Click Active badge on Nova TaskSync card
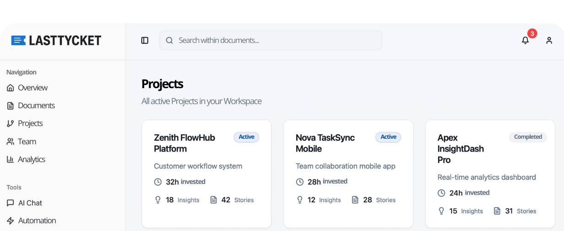Image resolution: width=564 pixels, height=231 pixels. 388,137
